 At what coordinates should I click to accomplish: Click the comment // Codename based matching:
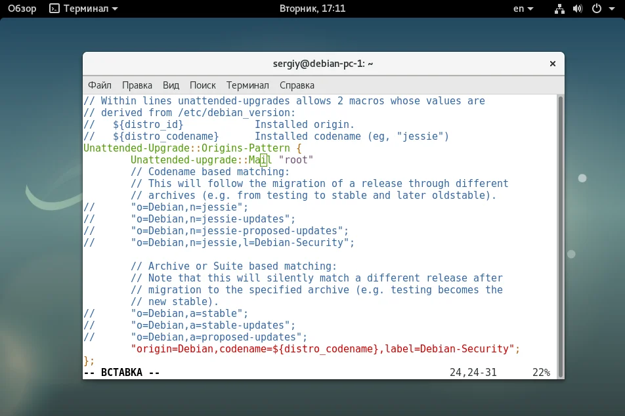pos(210,172)
